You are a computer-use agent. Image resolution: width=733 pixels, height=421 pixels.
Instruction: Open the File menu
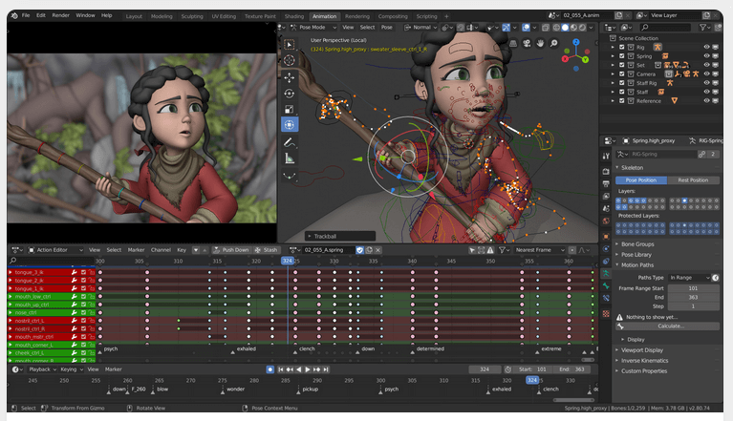pos(26,15)
